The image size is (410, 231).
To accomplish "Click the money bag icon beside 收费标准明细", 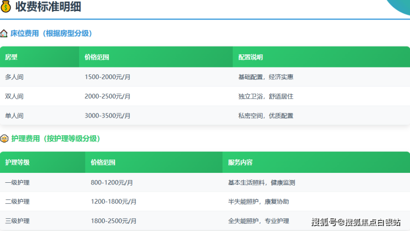I will [x=7, y=8].
